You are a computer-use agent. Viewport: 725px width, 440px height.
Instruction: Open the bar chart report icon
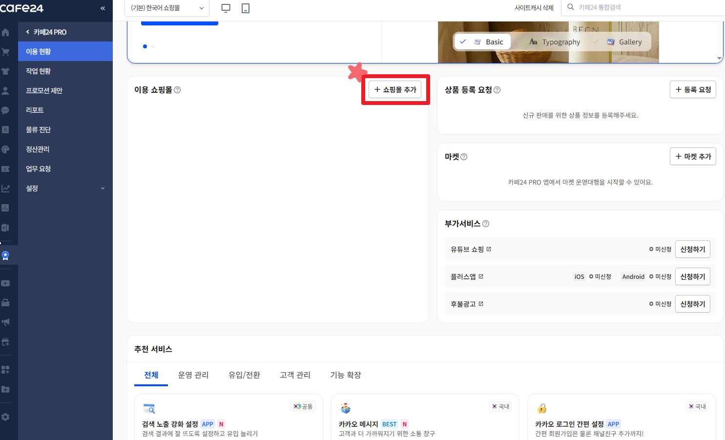(x=5, y=208)
